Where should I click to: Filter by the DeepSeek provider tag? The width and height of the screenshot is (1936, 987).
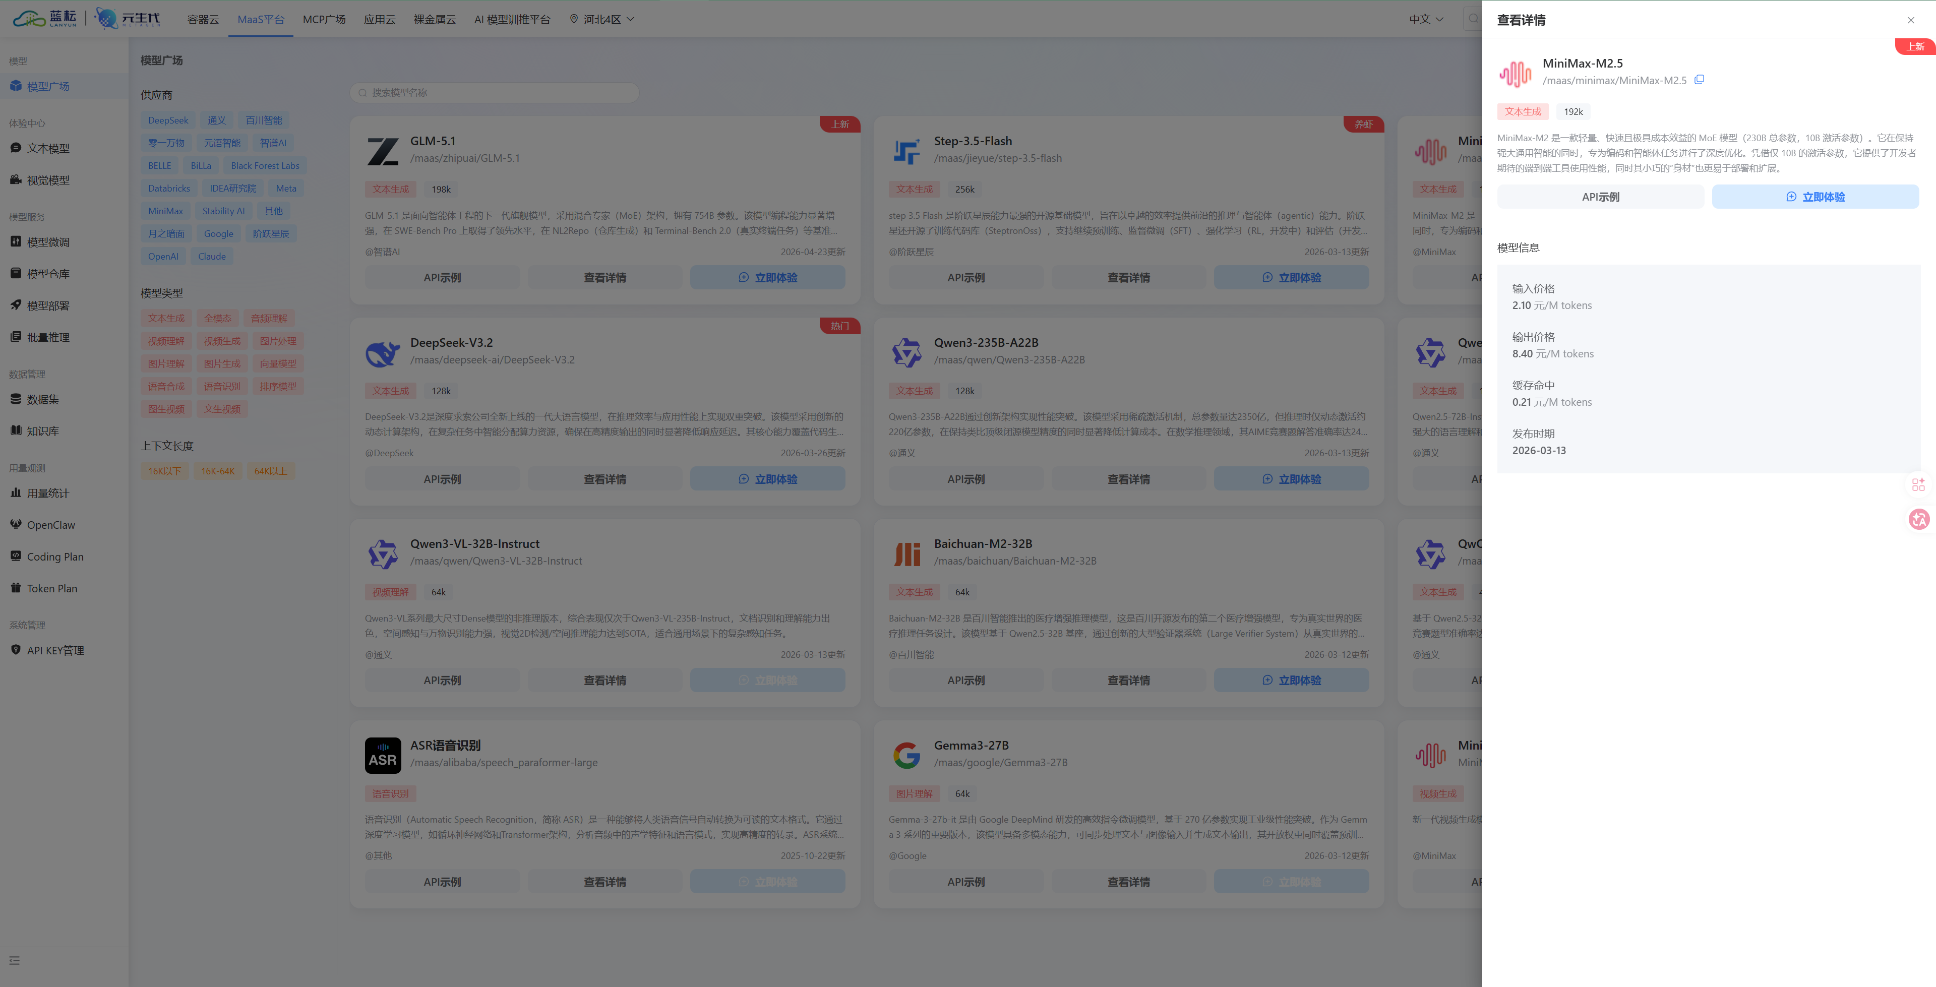[168, 120]
